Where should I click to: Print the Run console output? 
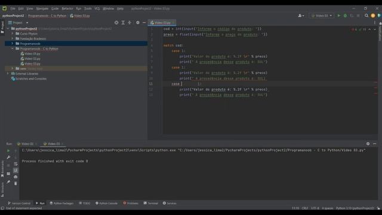(16, 177)
